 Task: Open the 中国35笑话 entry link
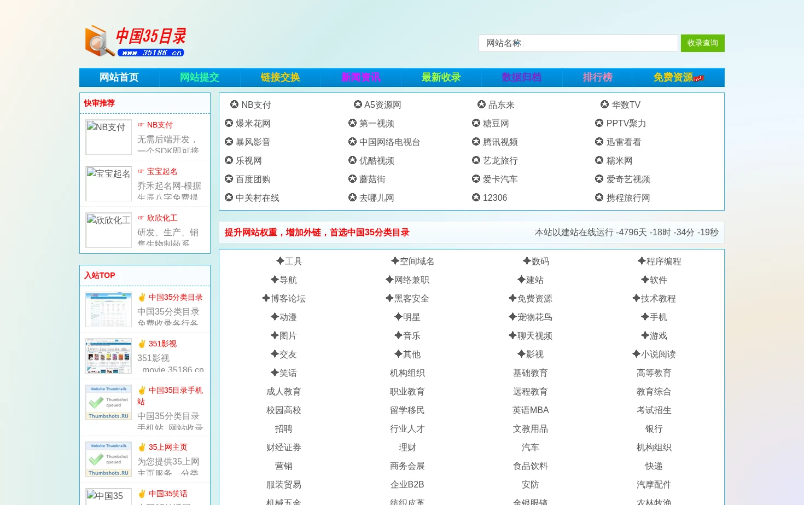click(x=168, y=494)
